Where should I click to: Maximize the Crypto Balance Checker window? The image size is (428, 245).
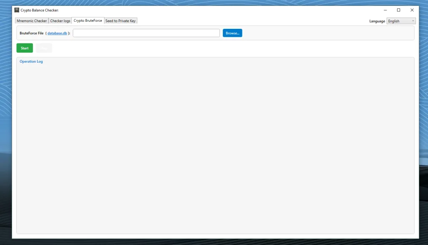[x=398, y=10]
